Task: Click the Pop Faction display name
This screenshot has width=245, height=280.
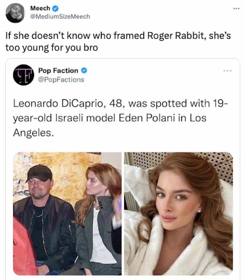Action: (x=58, y=71)
